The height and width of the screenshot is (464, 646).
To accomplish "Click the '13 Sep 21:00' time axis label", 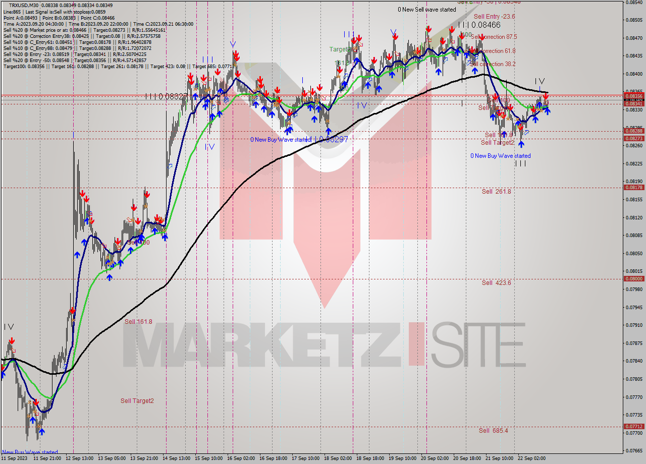I will coord(144,459).
